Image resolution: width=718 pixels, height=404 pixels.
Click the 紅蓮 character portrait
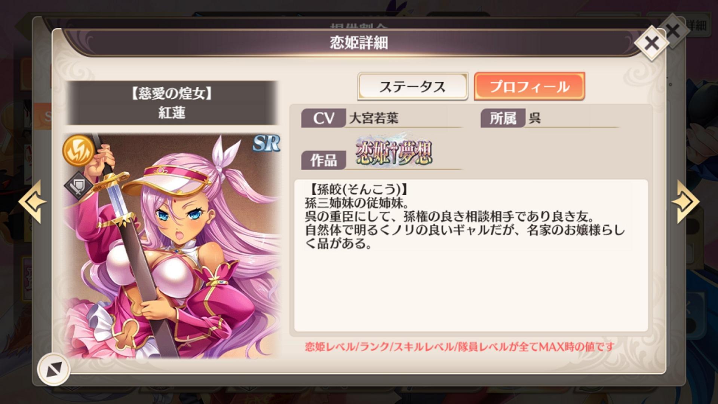172,246
